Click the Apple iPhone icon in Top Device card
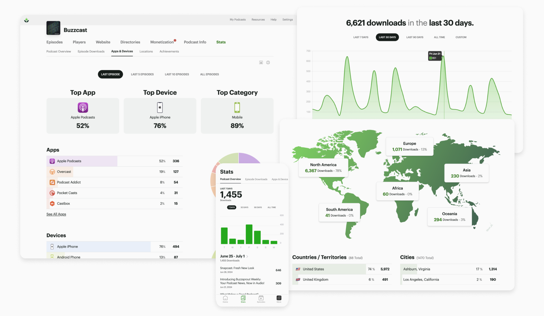 tap(160, 108)
